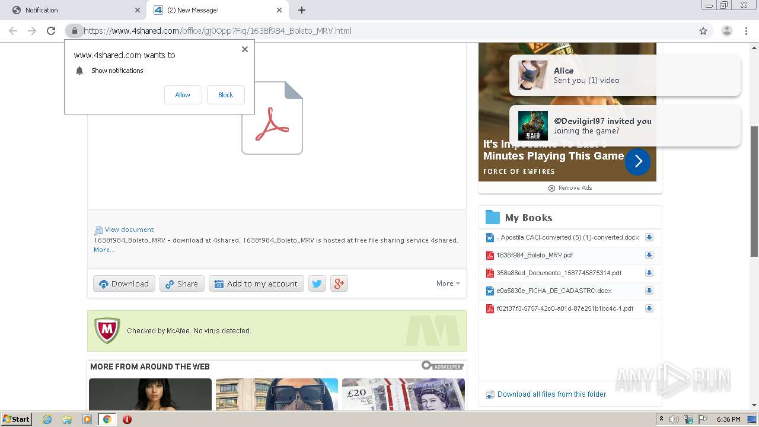Click the woman thumbnail ad
The image size is (759, 427).
point(150,394)
